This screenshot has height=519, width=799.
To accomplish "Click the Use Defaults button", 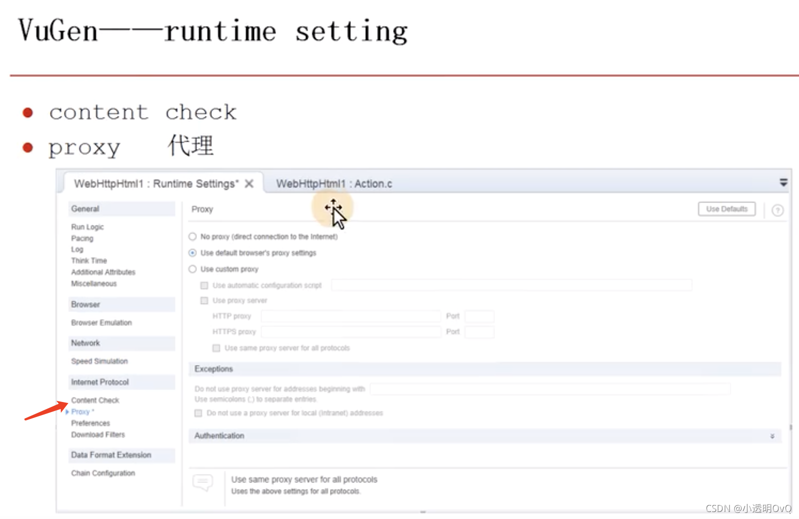I will pyautogui.click(x=726, y=209).
